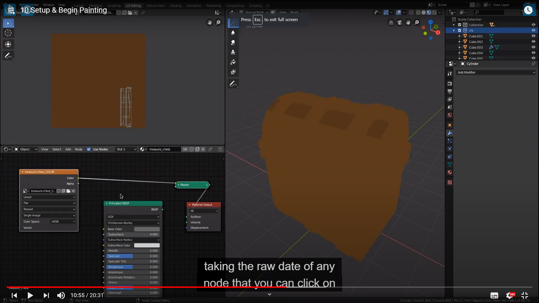Open the Modifier properties wrench tab

point(450,133)
